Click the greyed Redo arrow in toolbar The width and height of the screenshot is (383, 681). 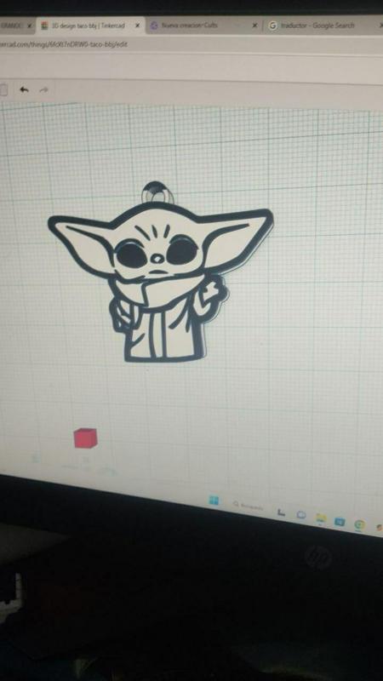click(x=44, y=90)
